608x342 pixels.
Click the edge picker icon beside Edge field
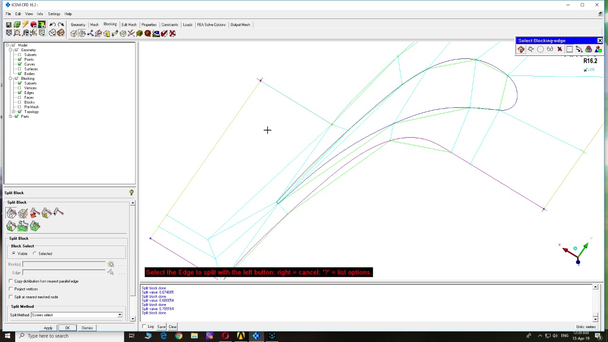tap(111, 272)
